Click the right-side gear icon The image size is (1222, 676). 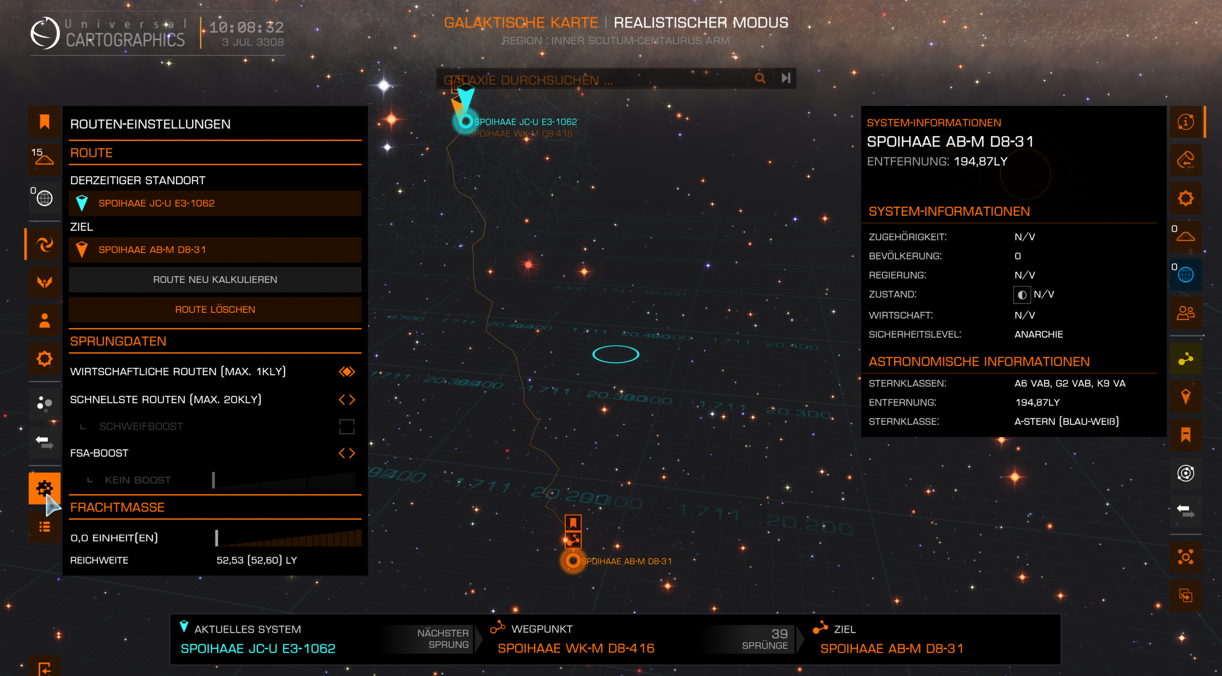click(1186, 198)
